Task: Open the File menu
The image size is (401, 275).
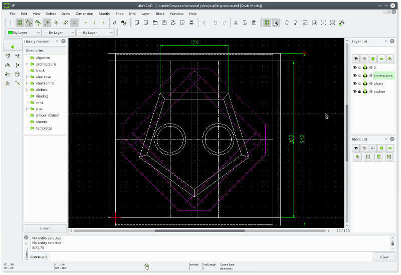Action: [x=13, y=14]
